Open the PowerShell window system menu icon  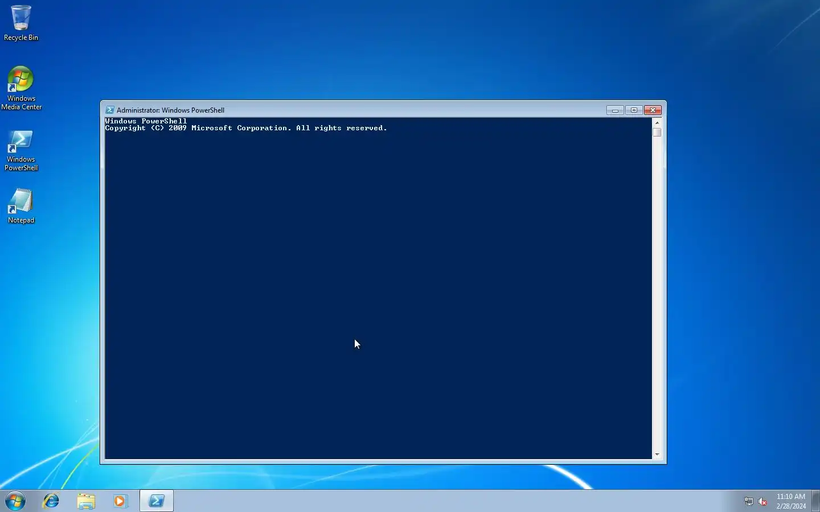110,110
